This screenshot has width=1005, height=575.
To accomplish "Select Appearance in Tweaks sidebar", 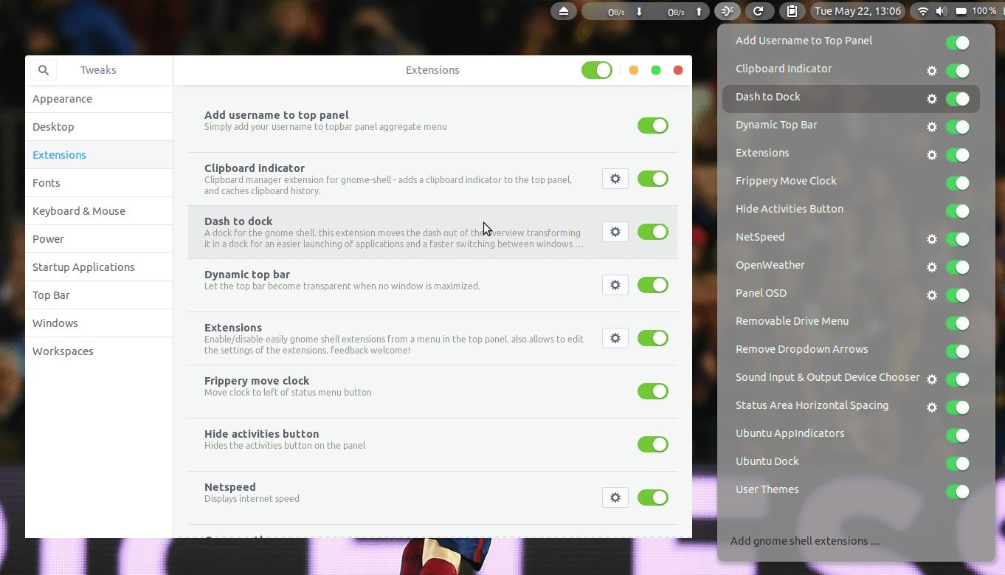I will click(x=99, y=99).
